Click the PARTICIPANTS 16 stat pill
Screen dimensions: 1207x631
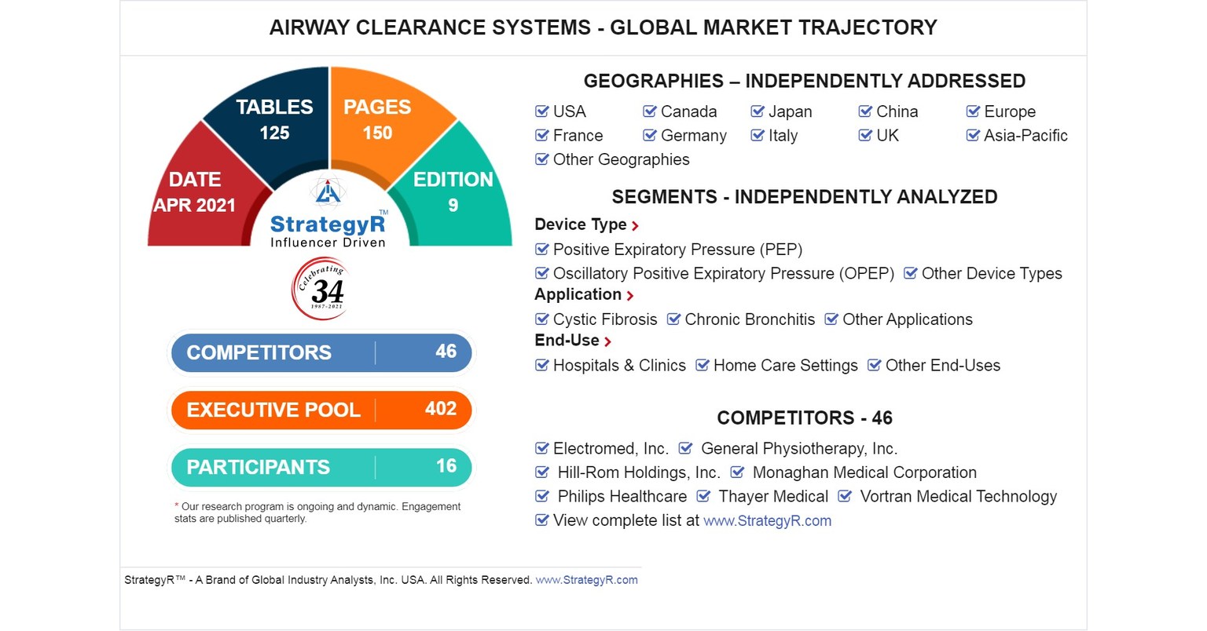pos(321,467)
